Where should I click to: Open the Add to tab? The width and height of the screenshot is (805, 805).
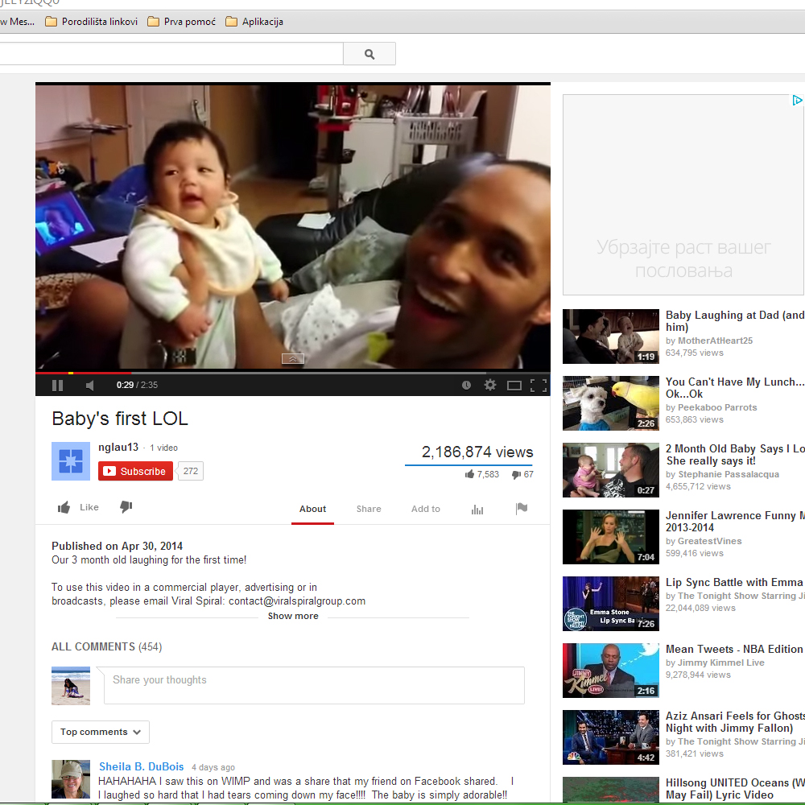(426, 509)
